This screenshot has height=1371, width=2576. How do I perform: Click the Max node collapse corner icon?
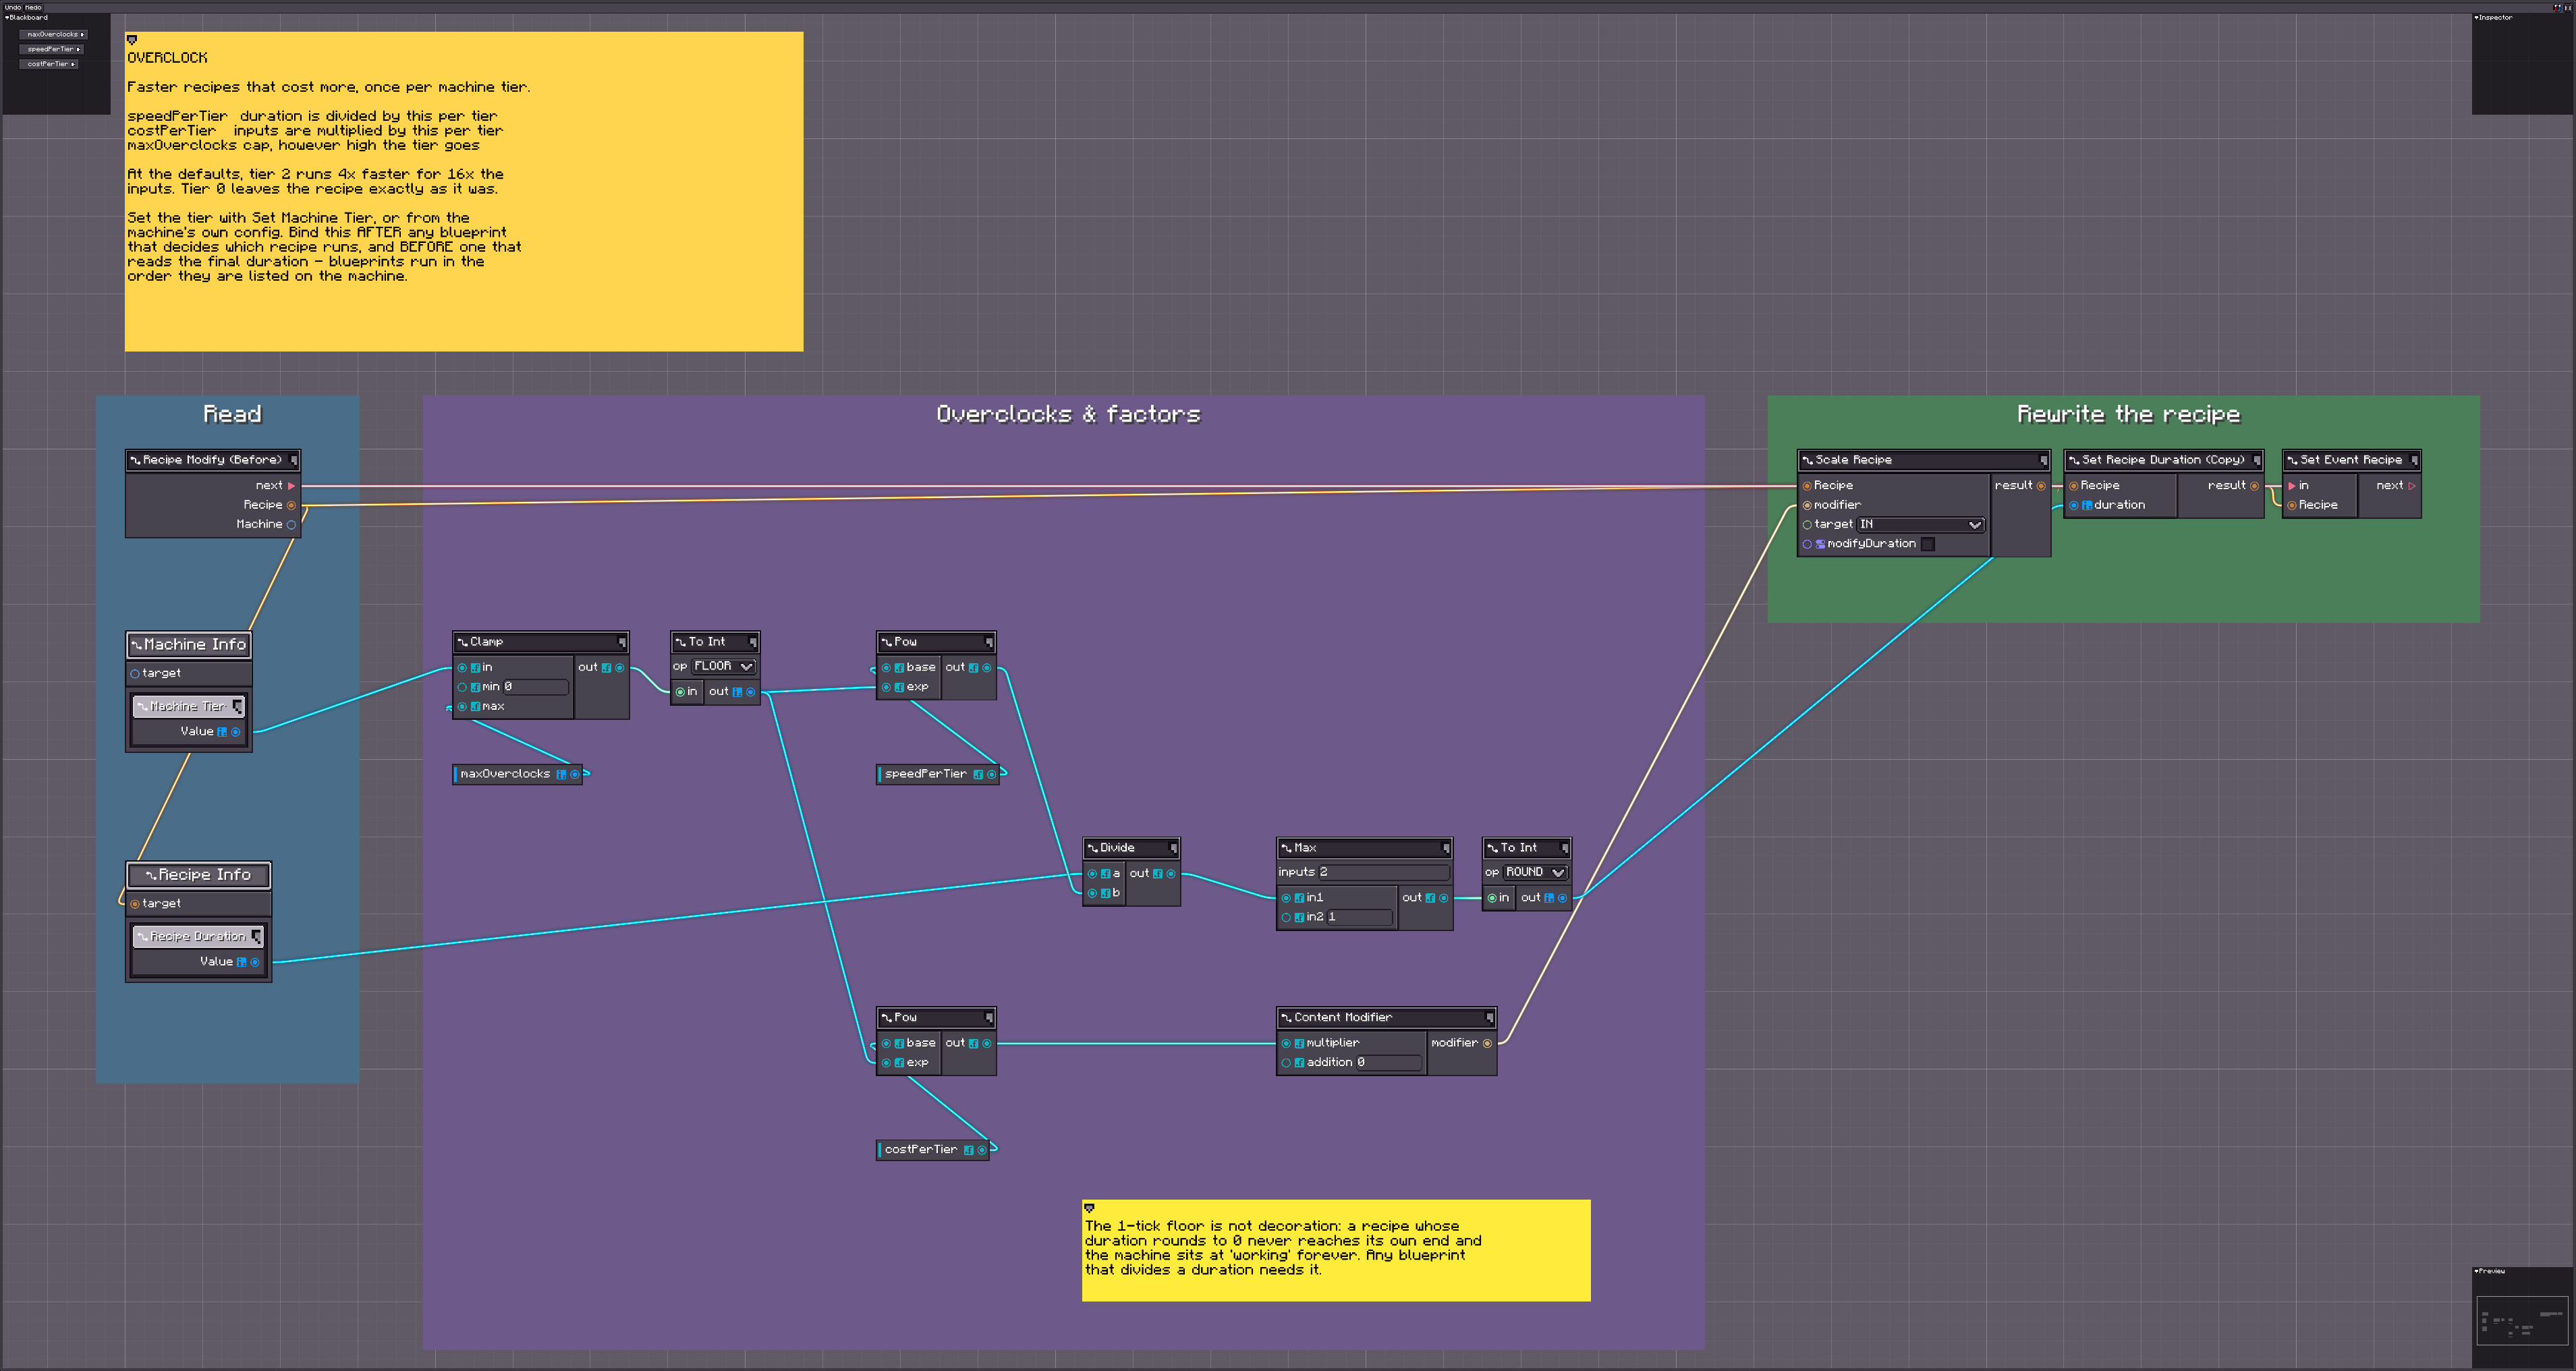pos(1445,848)
